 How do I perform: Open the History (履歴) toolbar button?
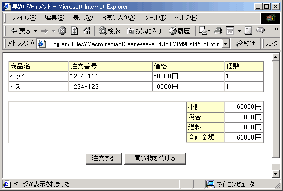click(x=179, y=31)
